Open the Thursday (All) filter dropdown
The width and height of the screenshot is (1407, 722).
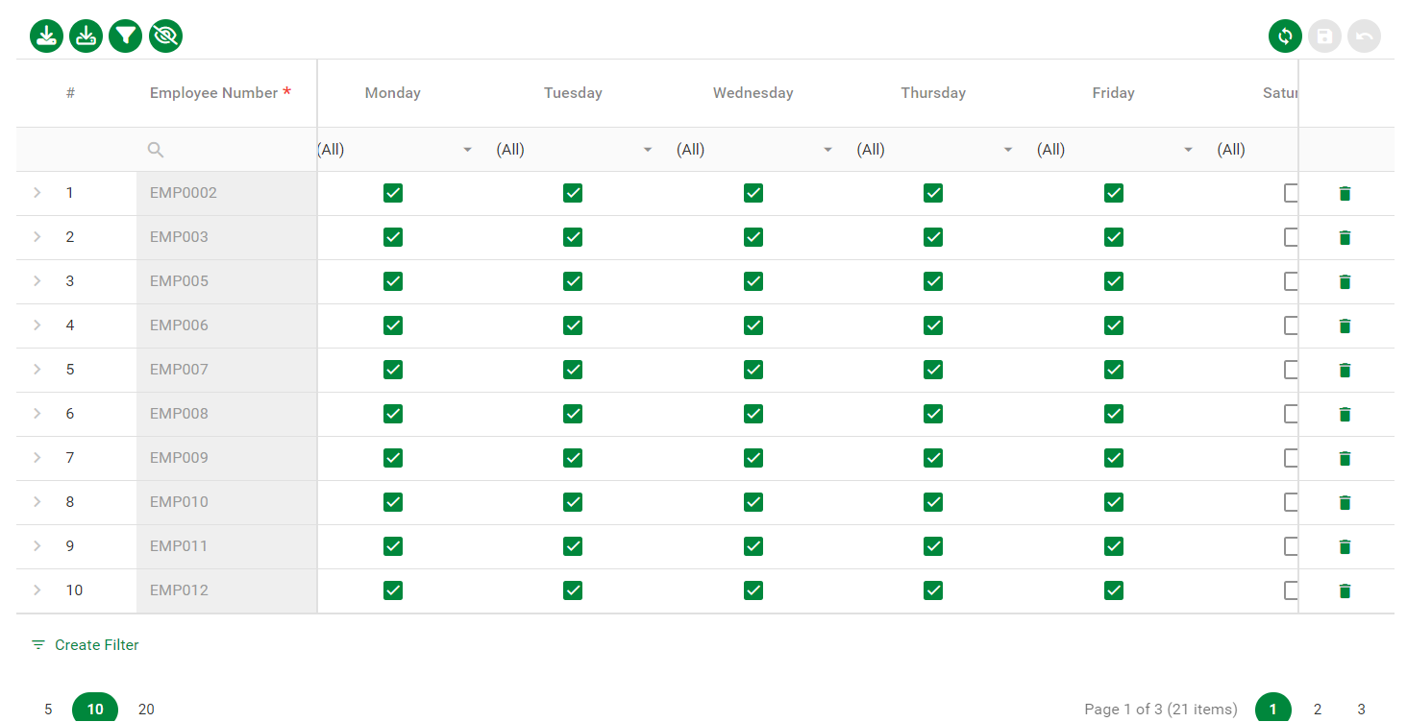pyautogui.click(x=1007, y=150)
